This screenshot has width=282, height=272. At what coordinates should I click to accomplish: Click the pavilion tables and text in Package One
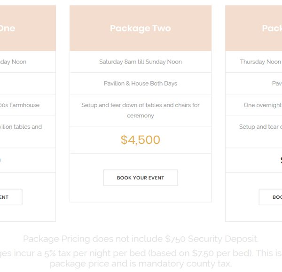[21, 126]
